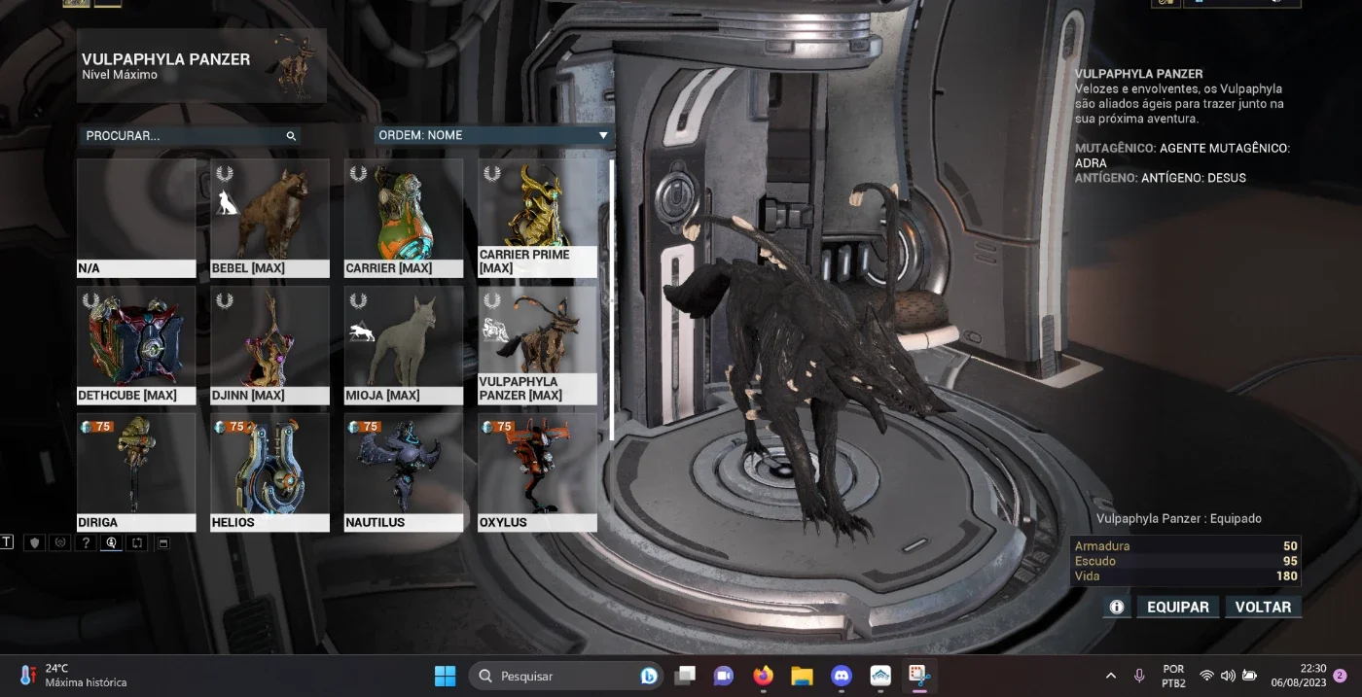Viewport: 1362px width, 697px height.
Task: Click the 'Antígeno: Desus' text
Action: click(1194, 178)
